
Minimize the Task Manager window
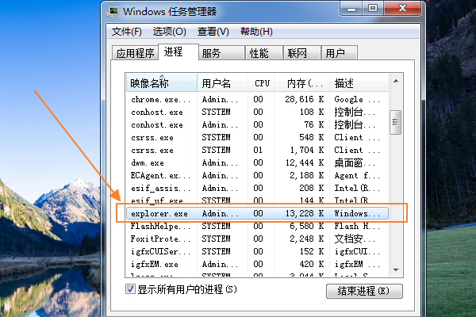pos(351,9)
